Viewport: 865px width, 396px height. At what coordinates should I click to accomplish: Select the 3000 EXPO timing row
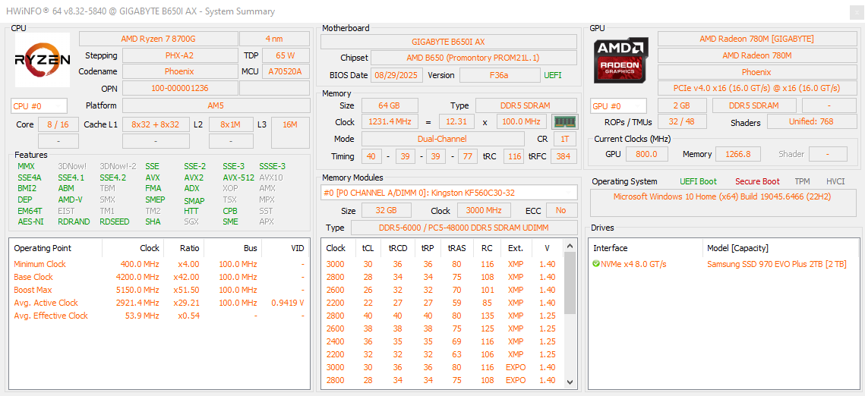(x=444, y=367)
